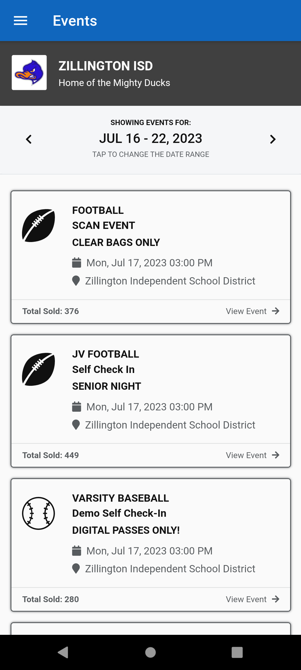Go to the previous week of events
The width and height of the screenshot is (301, 670).
[x=29, y=139]
